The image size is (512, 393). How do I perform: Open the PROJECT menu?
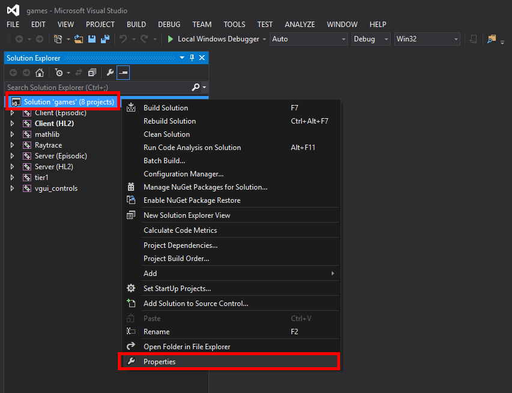pos(100,25)
